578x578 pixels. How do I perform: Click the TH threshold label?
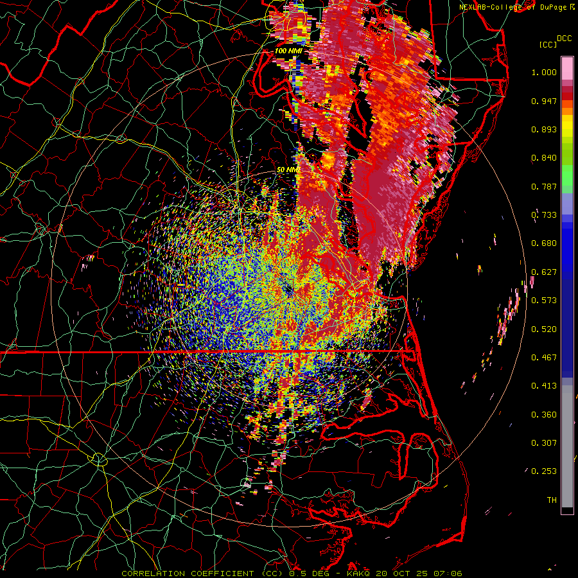(x=552, y=500)
